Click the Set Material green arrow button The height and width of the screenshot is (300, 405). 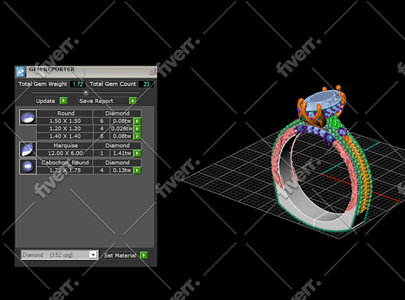[x=143, y=255]
